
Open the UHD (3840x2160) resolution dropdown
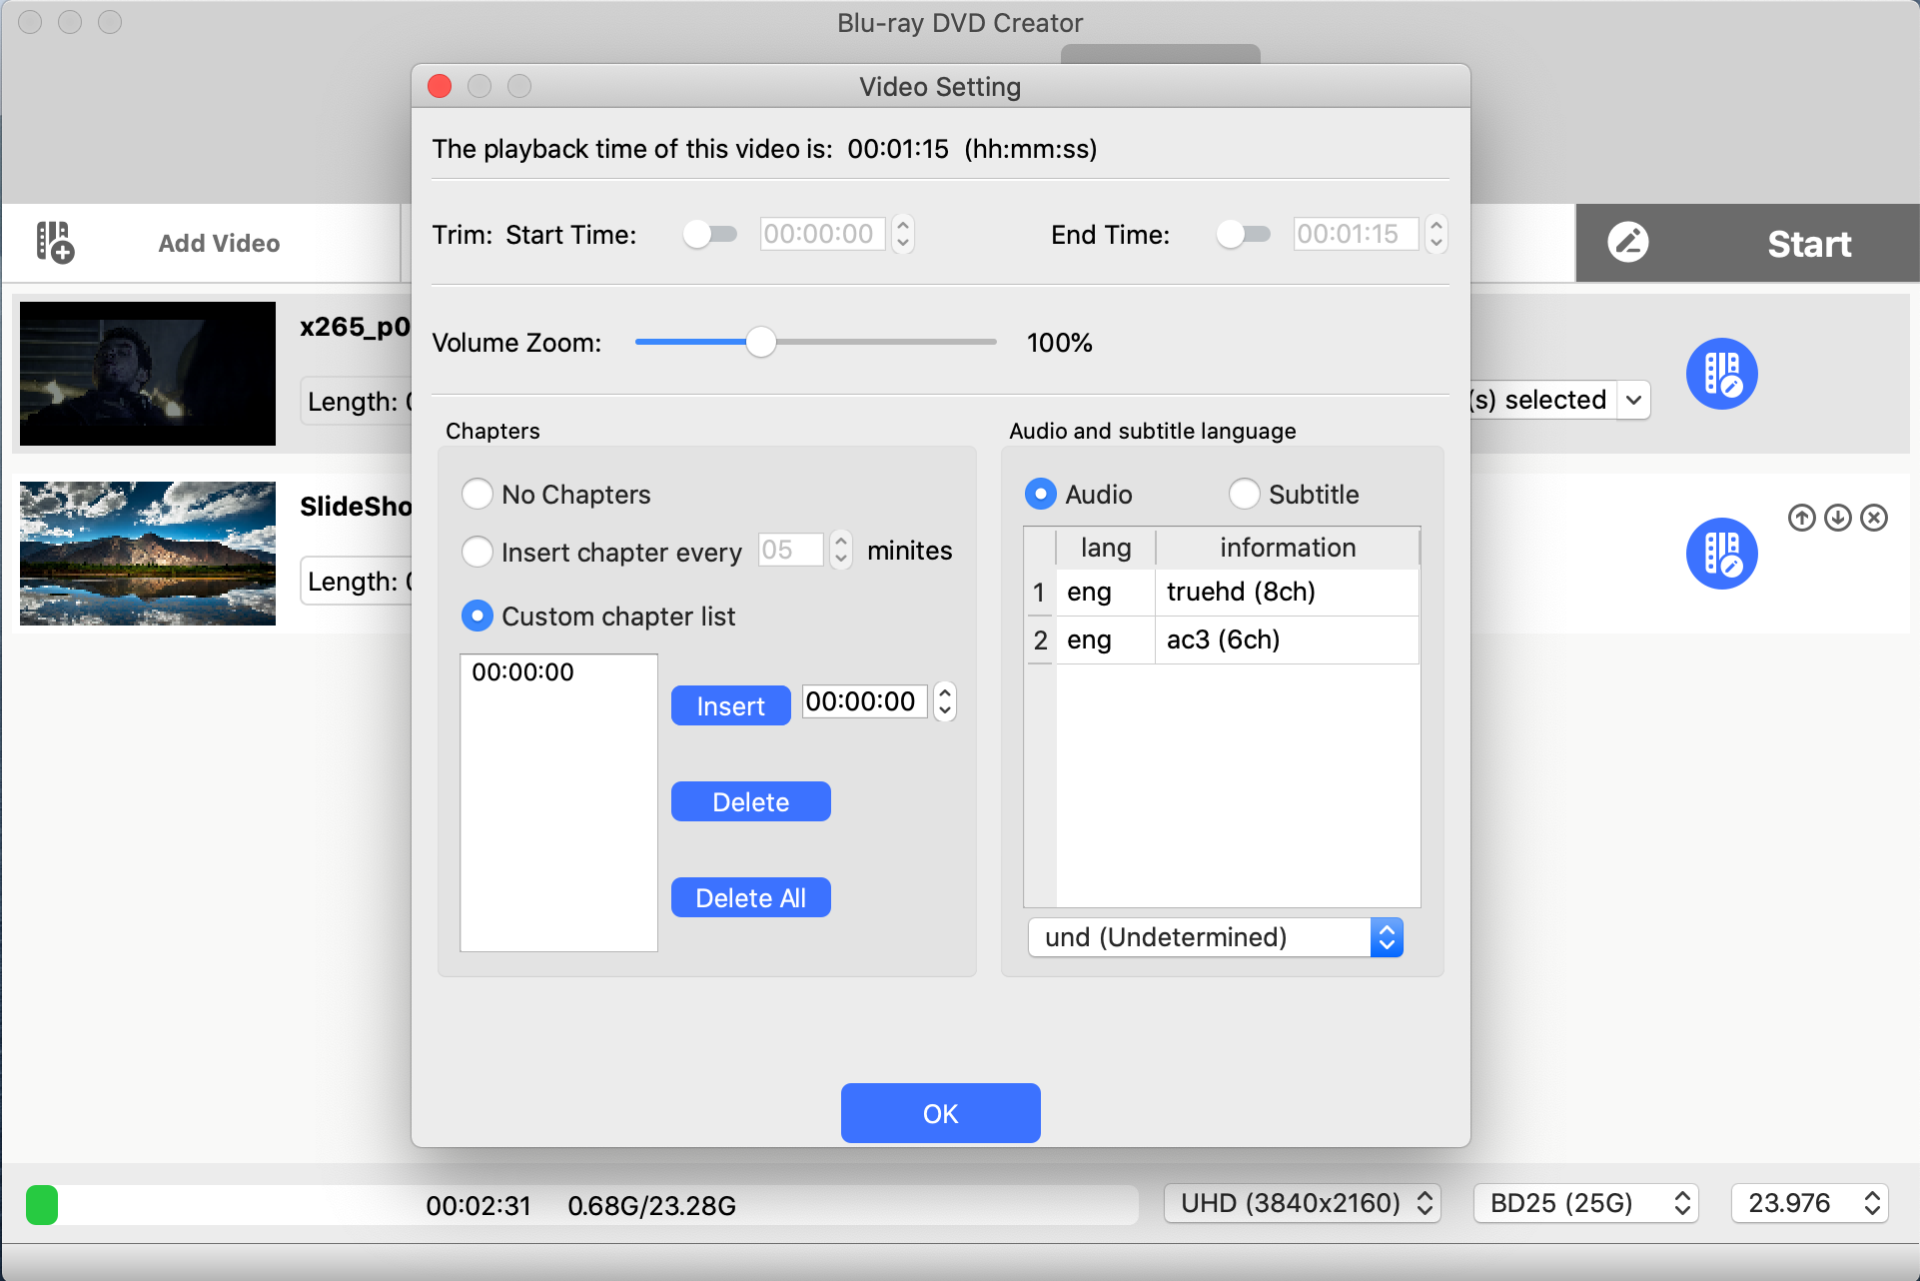coord(1303,1203)
